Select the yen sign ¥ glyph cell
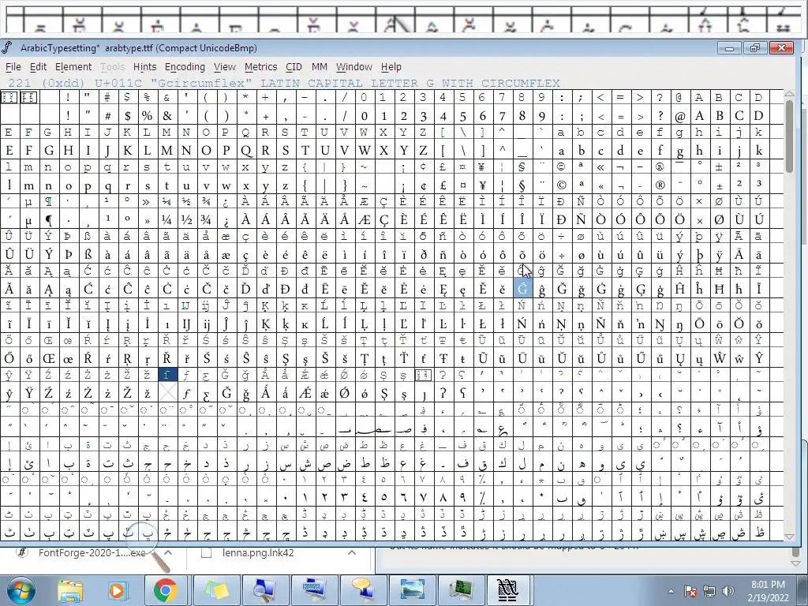The width and height of the screenshot is (808, 606). (x=482, y=185)
